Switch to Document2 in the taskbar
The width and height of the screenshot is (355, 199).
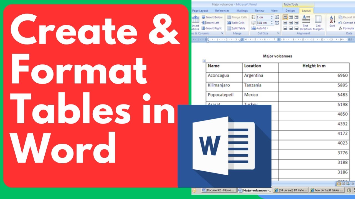[x=219, y=190]
